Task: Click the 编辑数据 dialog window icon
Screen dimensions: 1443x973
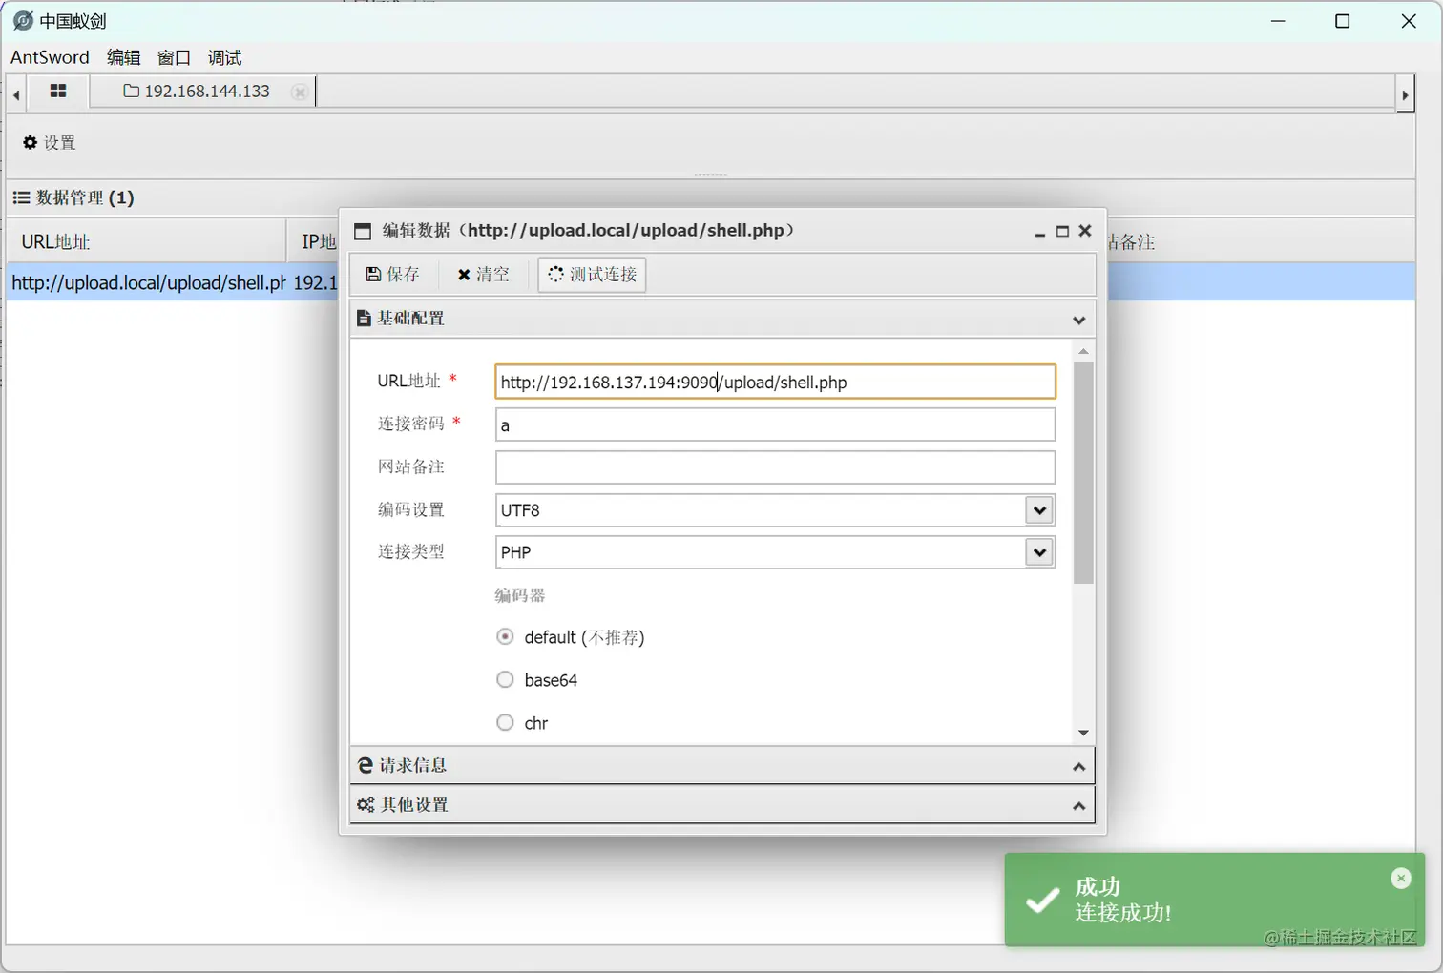Action: (363, 232)
